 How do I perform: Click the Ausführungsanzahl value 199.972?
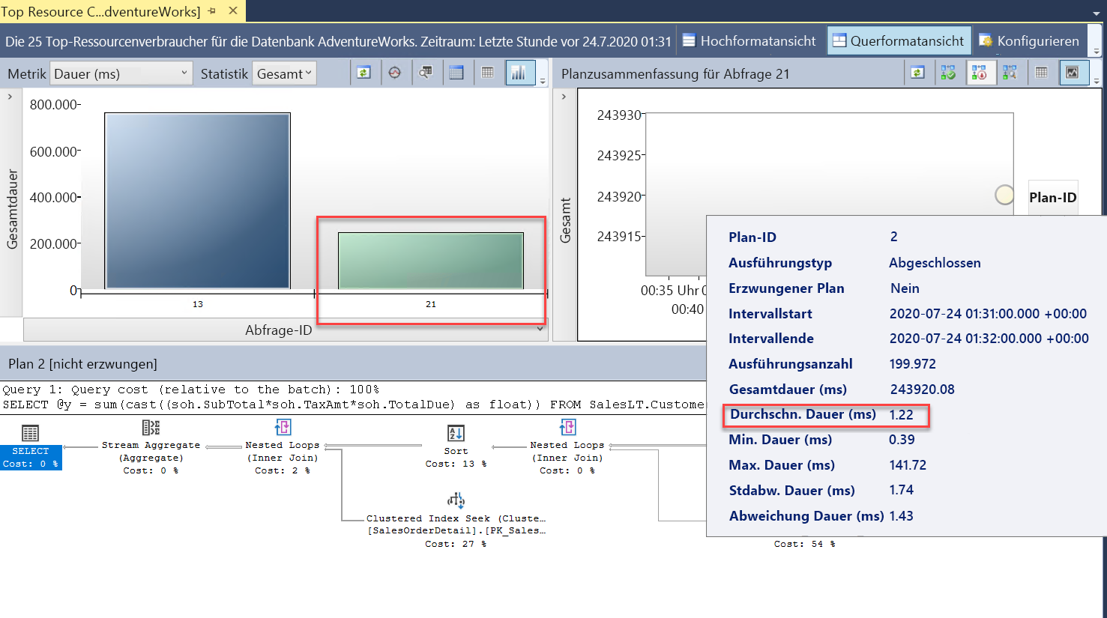coord(912,364)
